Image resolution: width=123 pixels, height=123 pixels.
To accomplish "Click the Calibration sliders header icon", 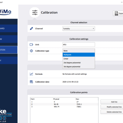I will (x=35, y=13).
